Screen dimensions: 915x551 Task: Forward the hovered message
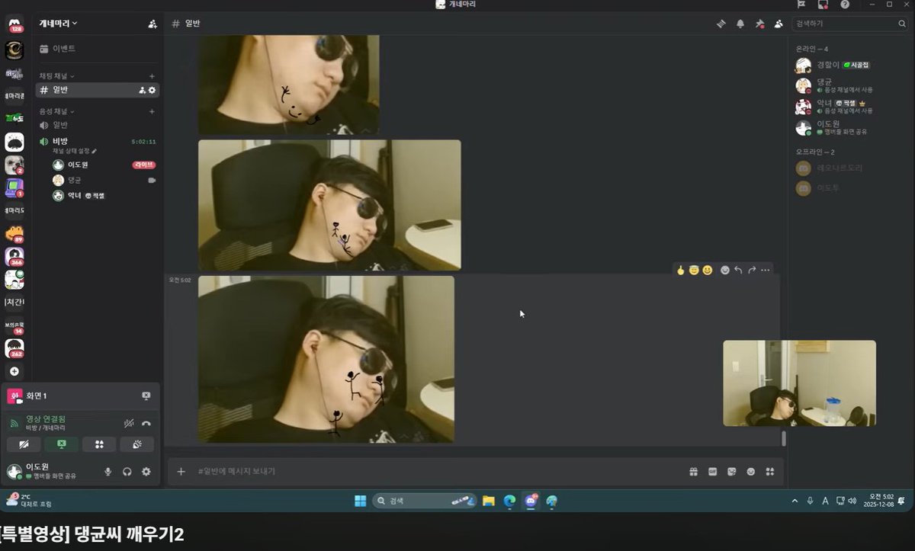tap(752, 270)
